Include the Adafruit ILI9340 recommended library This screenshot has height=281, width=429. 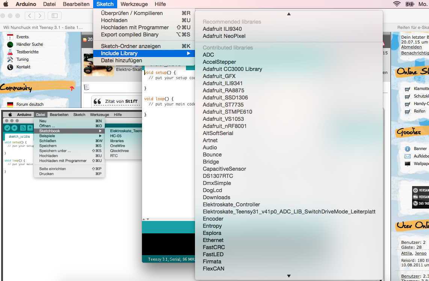pyautogui.click(x=289, y=29)
